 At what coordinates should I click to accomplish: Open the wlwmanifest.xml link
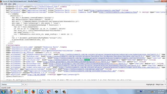[x=90, y=71]
